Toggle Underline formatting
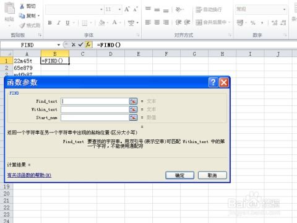This screenshot has width=297, height=223. click(x=67, y=23)
